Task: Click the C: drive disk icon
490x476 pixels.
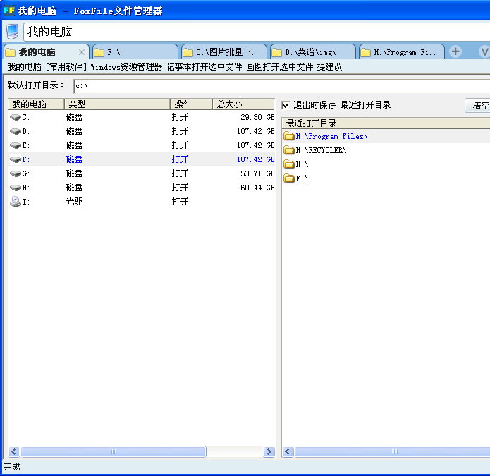Action: [15, 117]
